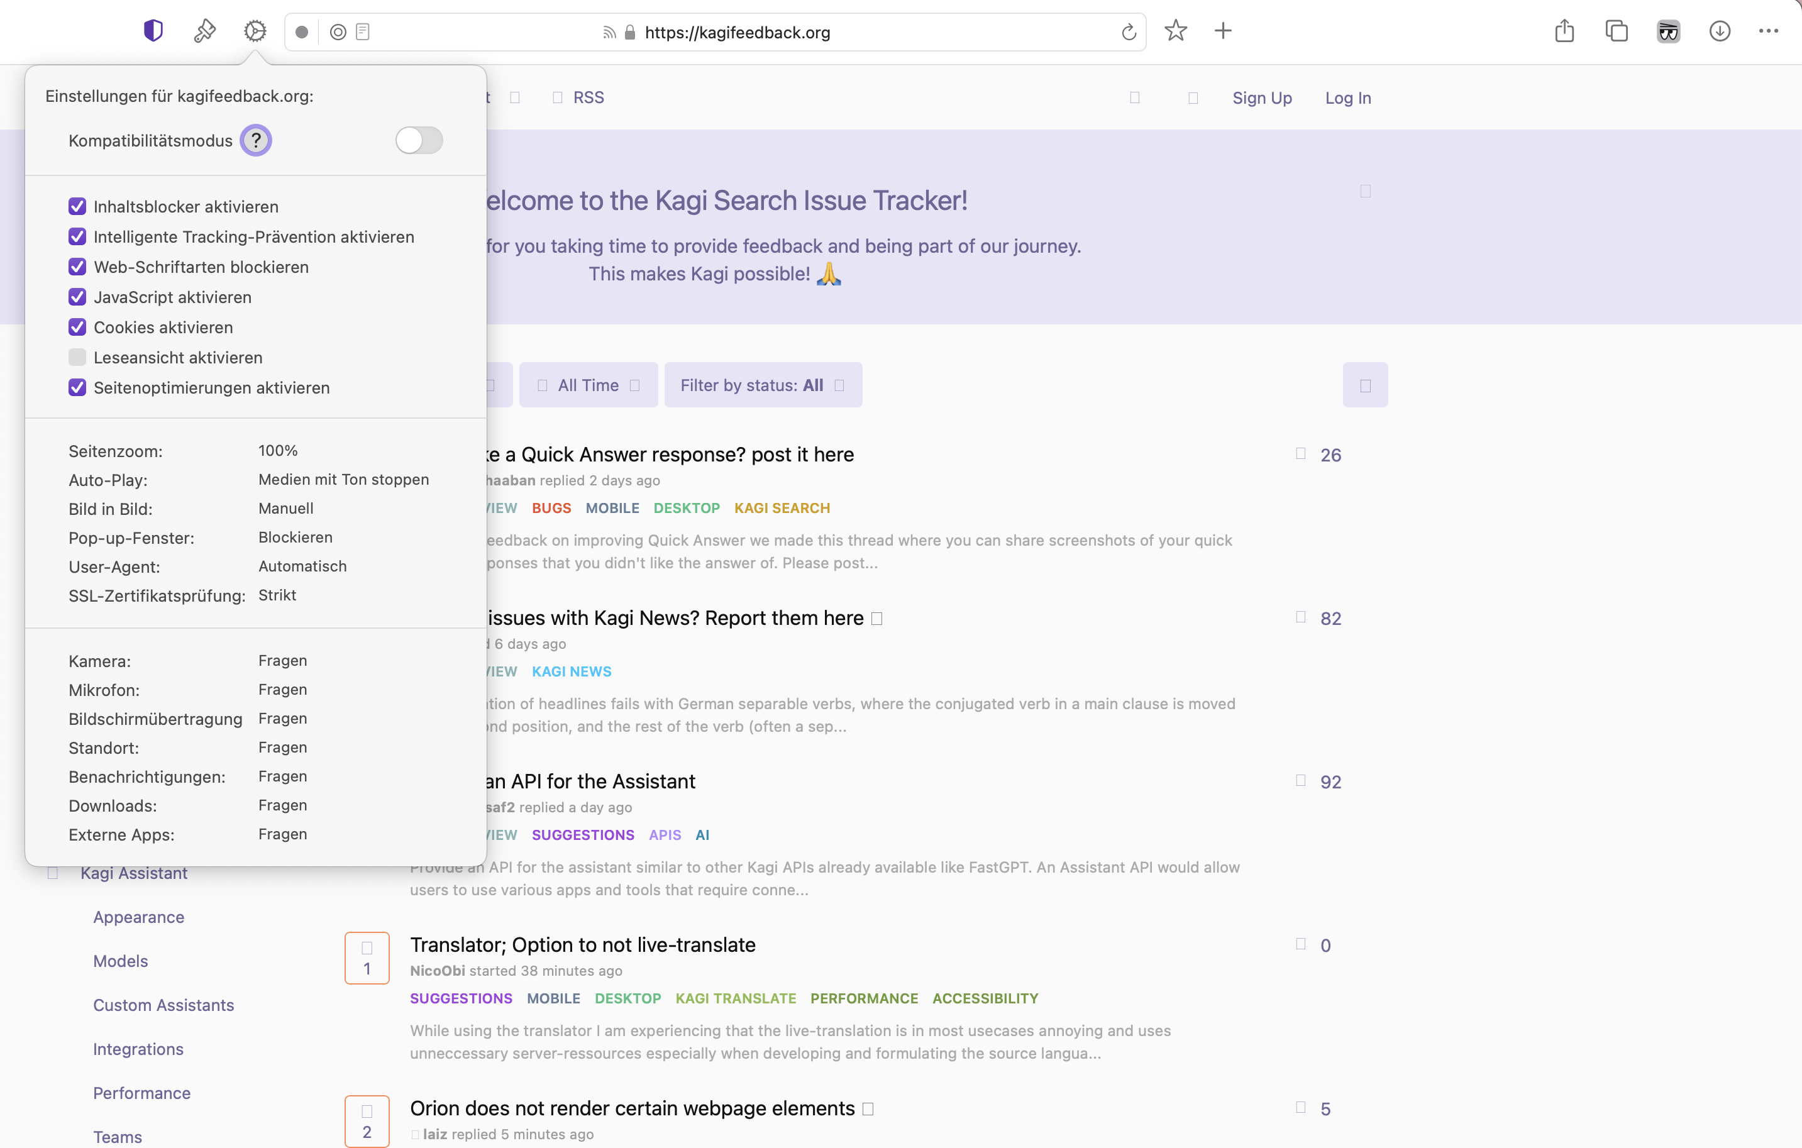Uncheck Web-Schriftarten blockieren

click(x=77, y=267)
